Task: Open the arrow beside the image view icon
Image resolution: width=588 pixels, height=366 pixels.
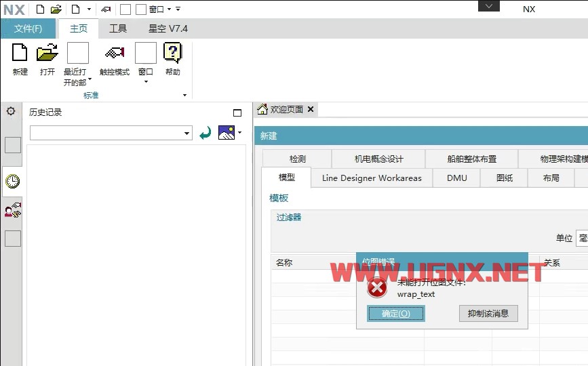Action: pyautogui.click(x=239, y=132)
